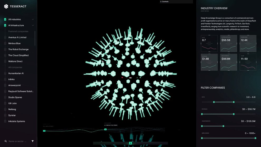Click the 3D company sphere visualization

tap(130, 73)
